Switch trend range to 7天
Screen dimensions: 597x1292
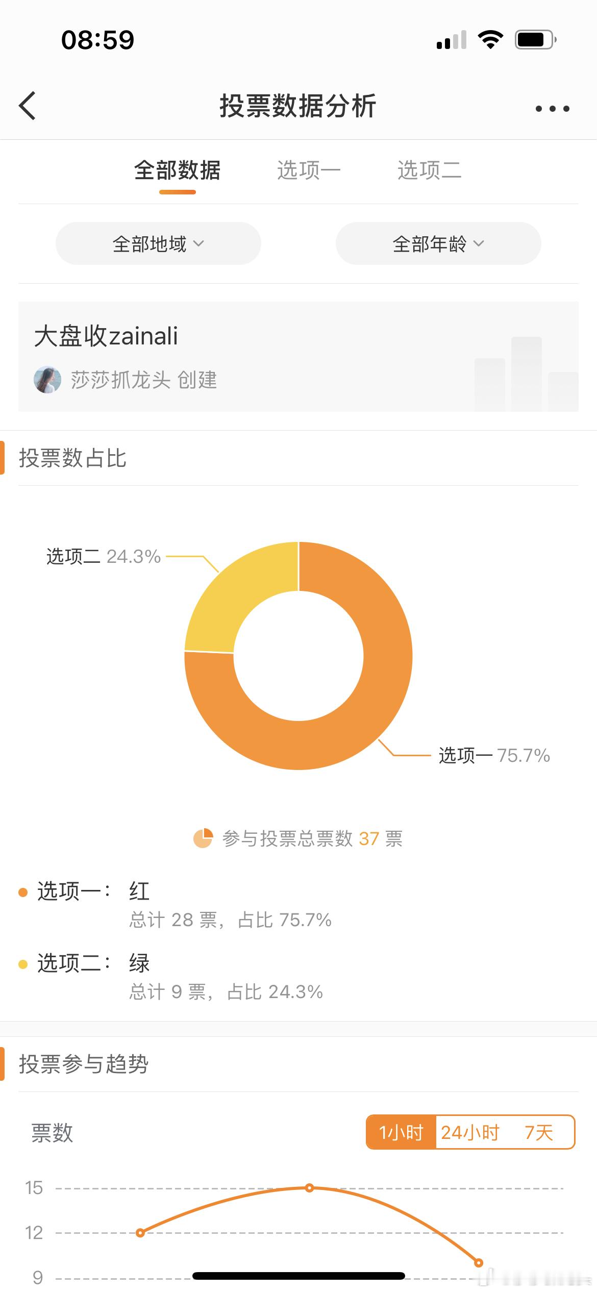539,1132
